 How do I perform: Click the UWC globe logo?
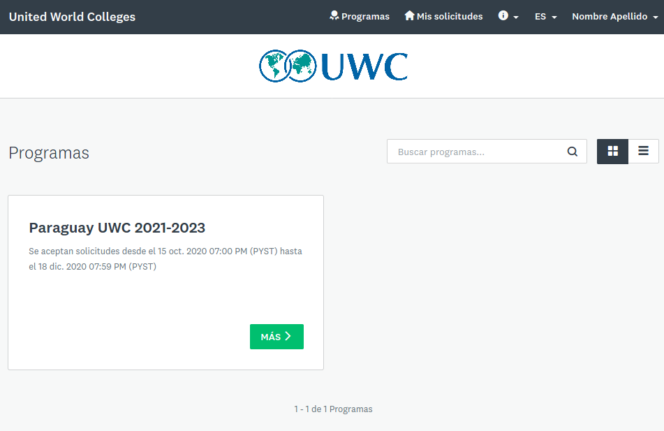pyautogui.click(x=333, y=66)
